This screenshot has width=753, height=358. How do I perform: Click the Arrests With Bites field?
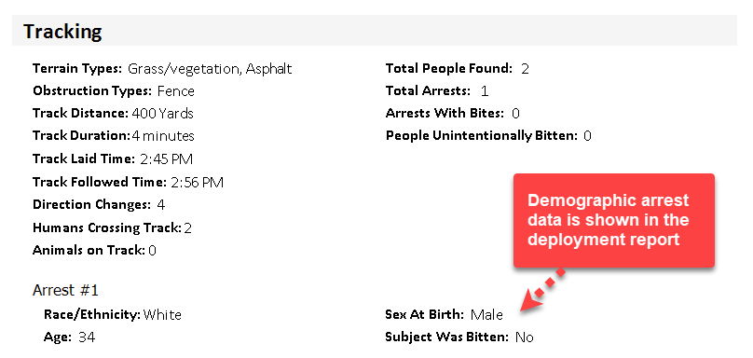453,114
